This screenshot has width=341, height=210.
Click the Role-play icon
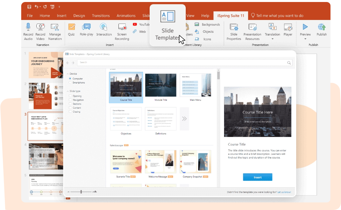[x=86, y=27]
